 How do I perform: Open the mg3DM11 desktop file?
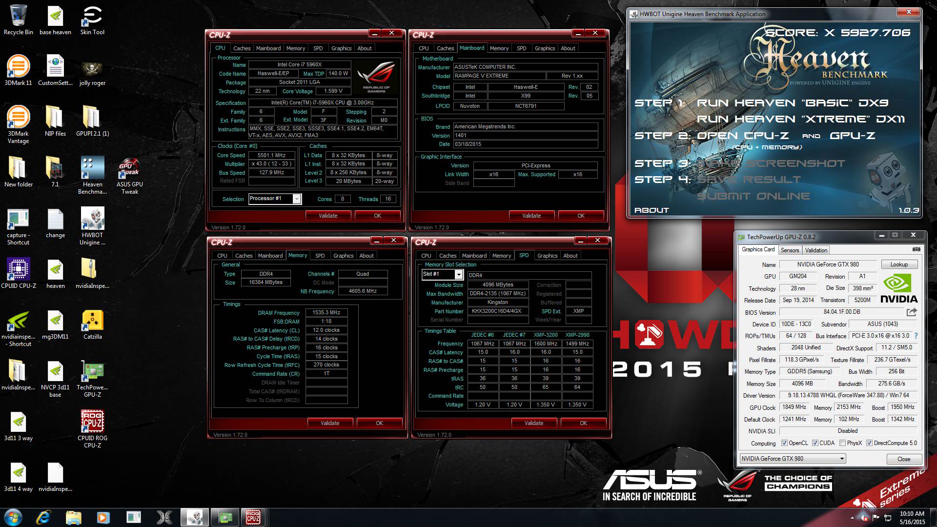coord(55,324)
